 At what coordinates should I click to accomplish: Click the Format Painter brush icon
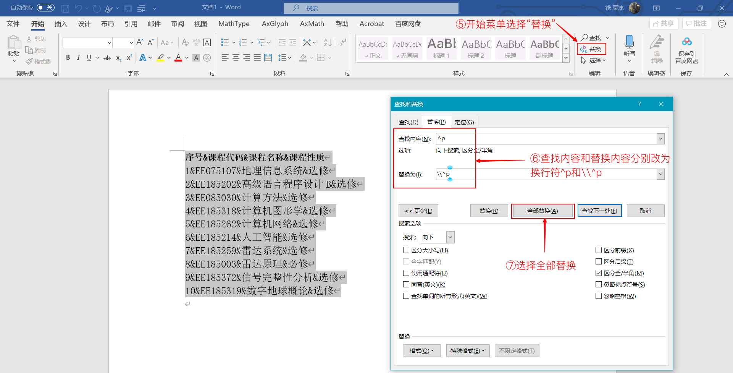[x=29, y=62]
